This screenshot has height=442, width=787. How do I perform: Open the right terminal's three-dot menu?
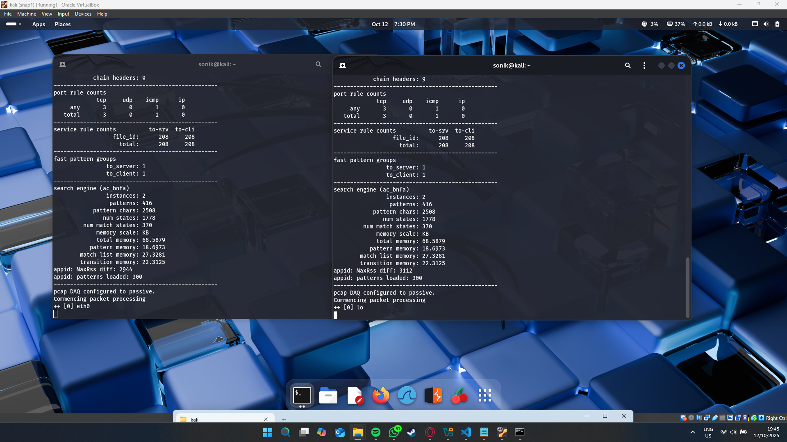[644, 65]
